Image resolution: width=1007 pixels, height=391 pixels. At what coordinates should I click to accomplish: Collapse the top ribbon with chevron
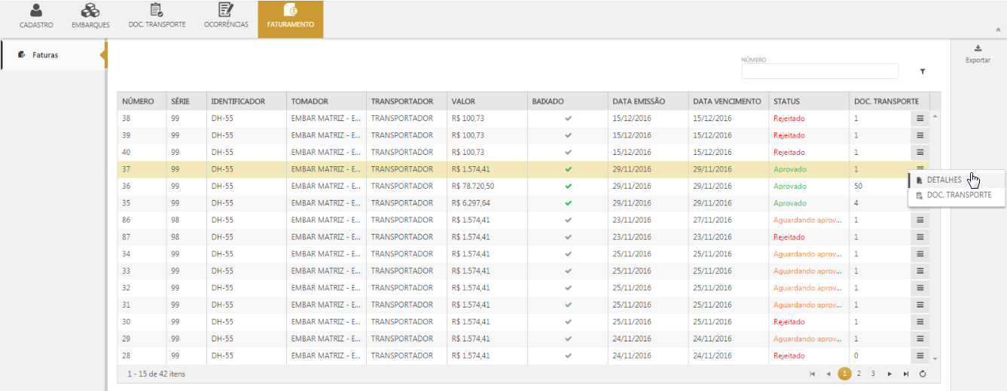(998, 30)
